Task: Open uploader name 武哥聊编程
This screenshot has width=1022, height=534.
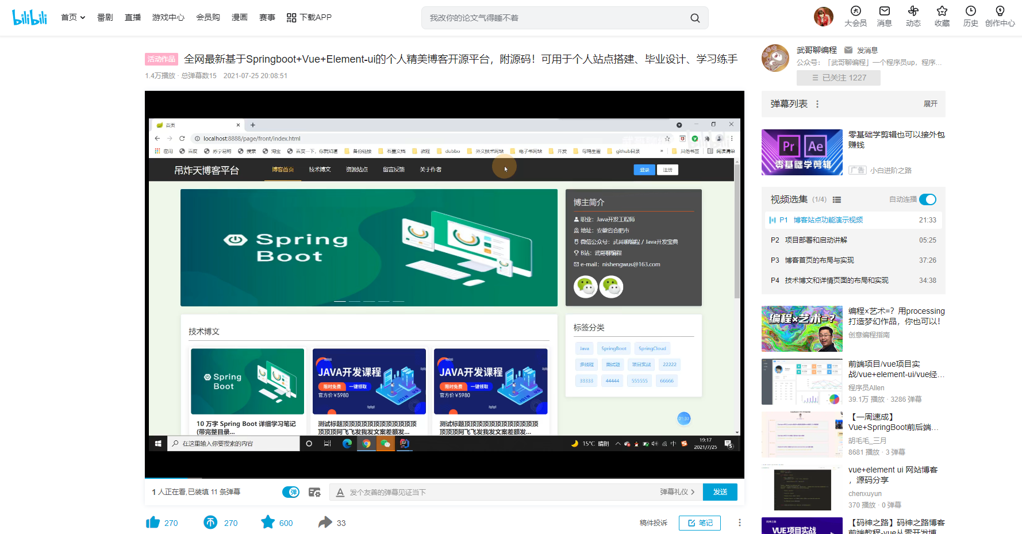Action: [x=816, y=50]
